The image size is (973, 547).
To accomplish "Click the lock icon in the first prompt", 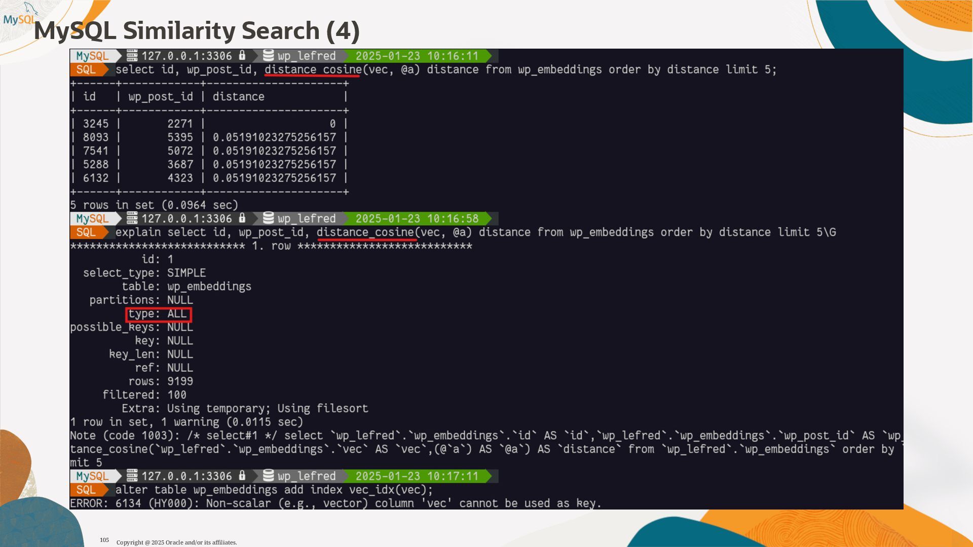I will tap(242, 55).
